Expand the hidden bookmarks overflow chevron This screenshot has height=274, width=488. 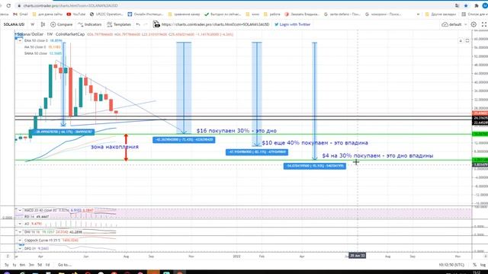(x=418, y=14)
